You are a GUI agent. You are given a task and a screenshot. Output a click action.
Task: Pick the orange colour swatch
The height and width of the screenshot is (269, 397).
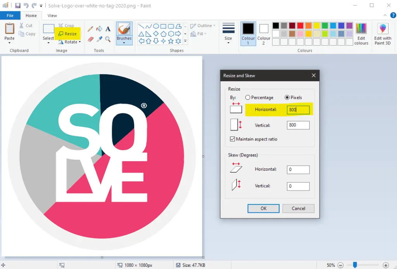coord(308,26)
